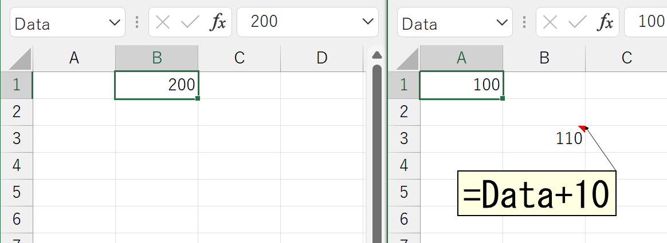Open right Name Box dropdown showing Data
Viewport: 667px width, 243px height.
pos(500,23)
